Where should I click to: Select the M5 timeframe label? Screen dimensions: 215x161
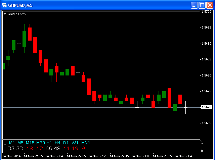click(x=20, y=143)
